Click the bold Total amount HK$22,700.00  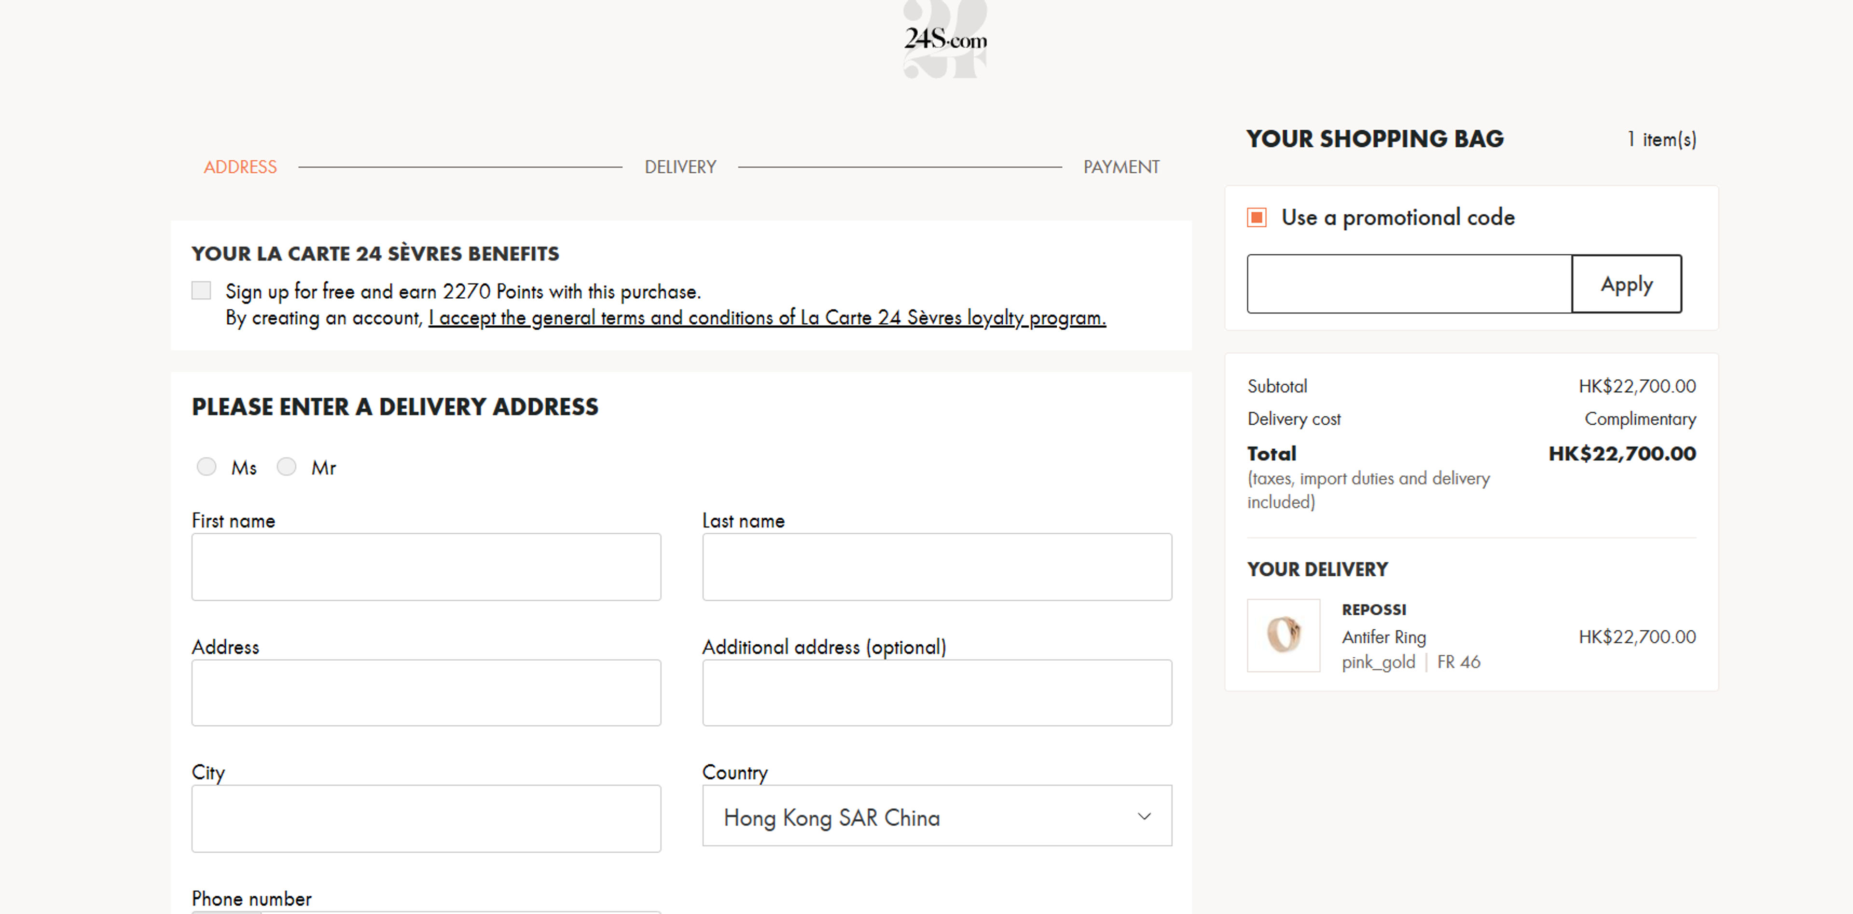click(1622, 454)
